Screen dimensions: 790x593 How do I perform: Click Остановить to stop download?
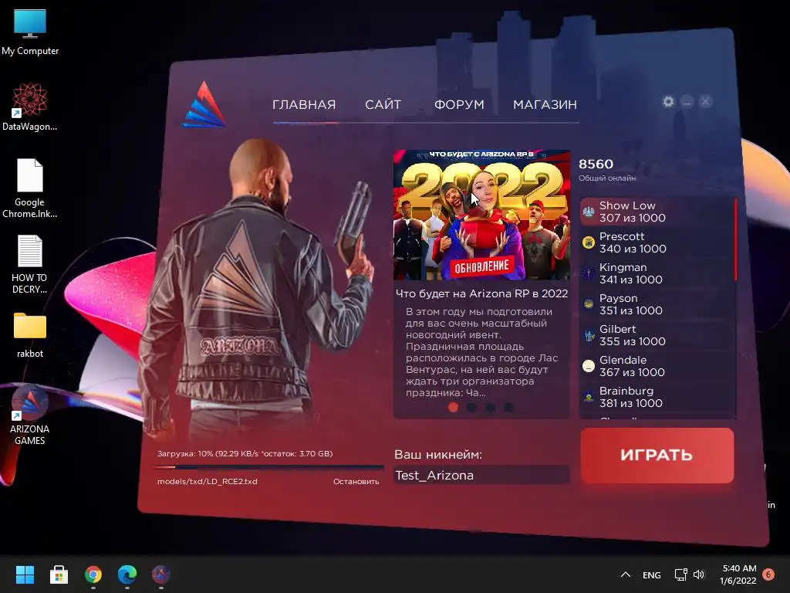356,482
